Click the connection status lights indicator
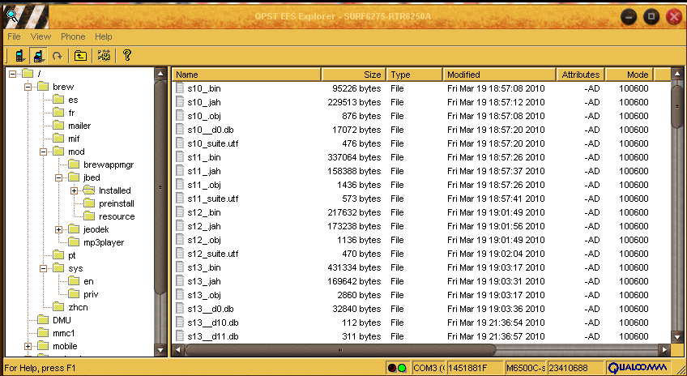Screen dimensions: 687x376 click(x=397, y=368)
